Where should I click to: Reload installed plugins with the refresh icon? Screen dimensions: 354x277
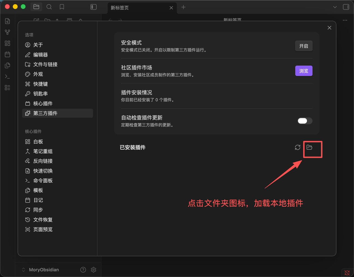298,147
